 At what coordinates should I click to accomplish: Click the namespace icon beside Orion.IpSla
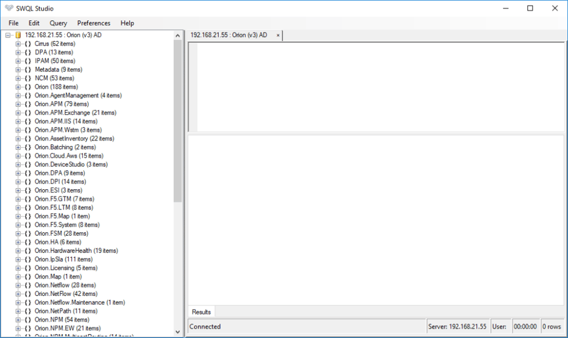28,259
